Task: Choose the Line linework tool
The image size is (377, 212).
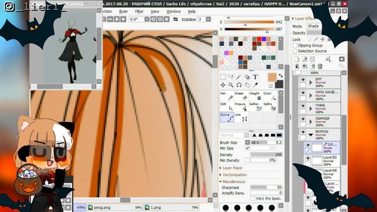Action: tap(241, 117)
